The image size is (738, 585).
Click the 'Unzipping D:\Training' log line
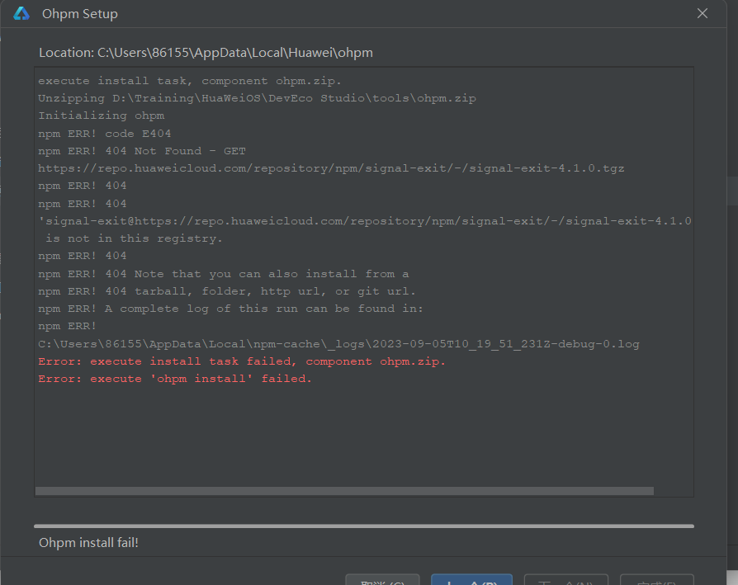tap(257, 98)
